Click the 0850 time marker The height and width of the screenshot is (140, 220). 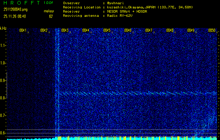pyautogui.click(x=212, y=30)
